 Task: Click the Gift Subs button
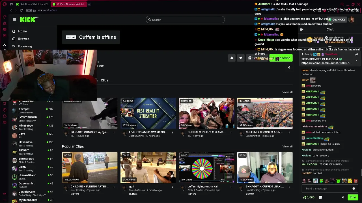tap(257, 58)
